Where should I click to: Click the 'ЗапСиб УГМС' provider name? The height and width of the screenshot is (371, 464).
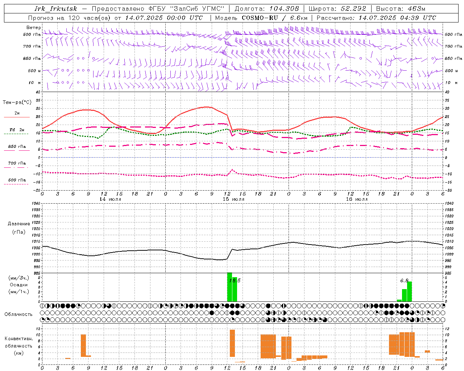click(197, 9)
